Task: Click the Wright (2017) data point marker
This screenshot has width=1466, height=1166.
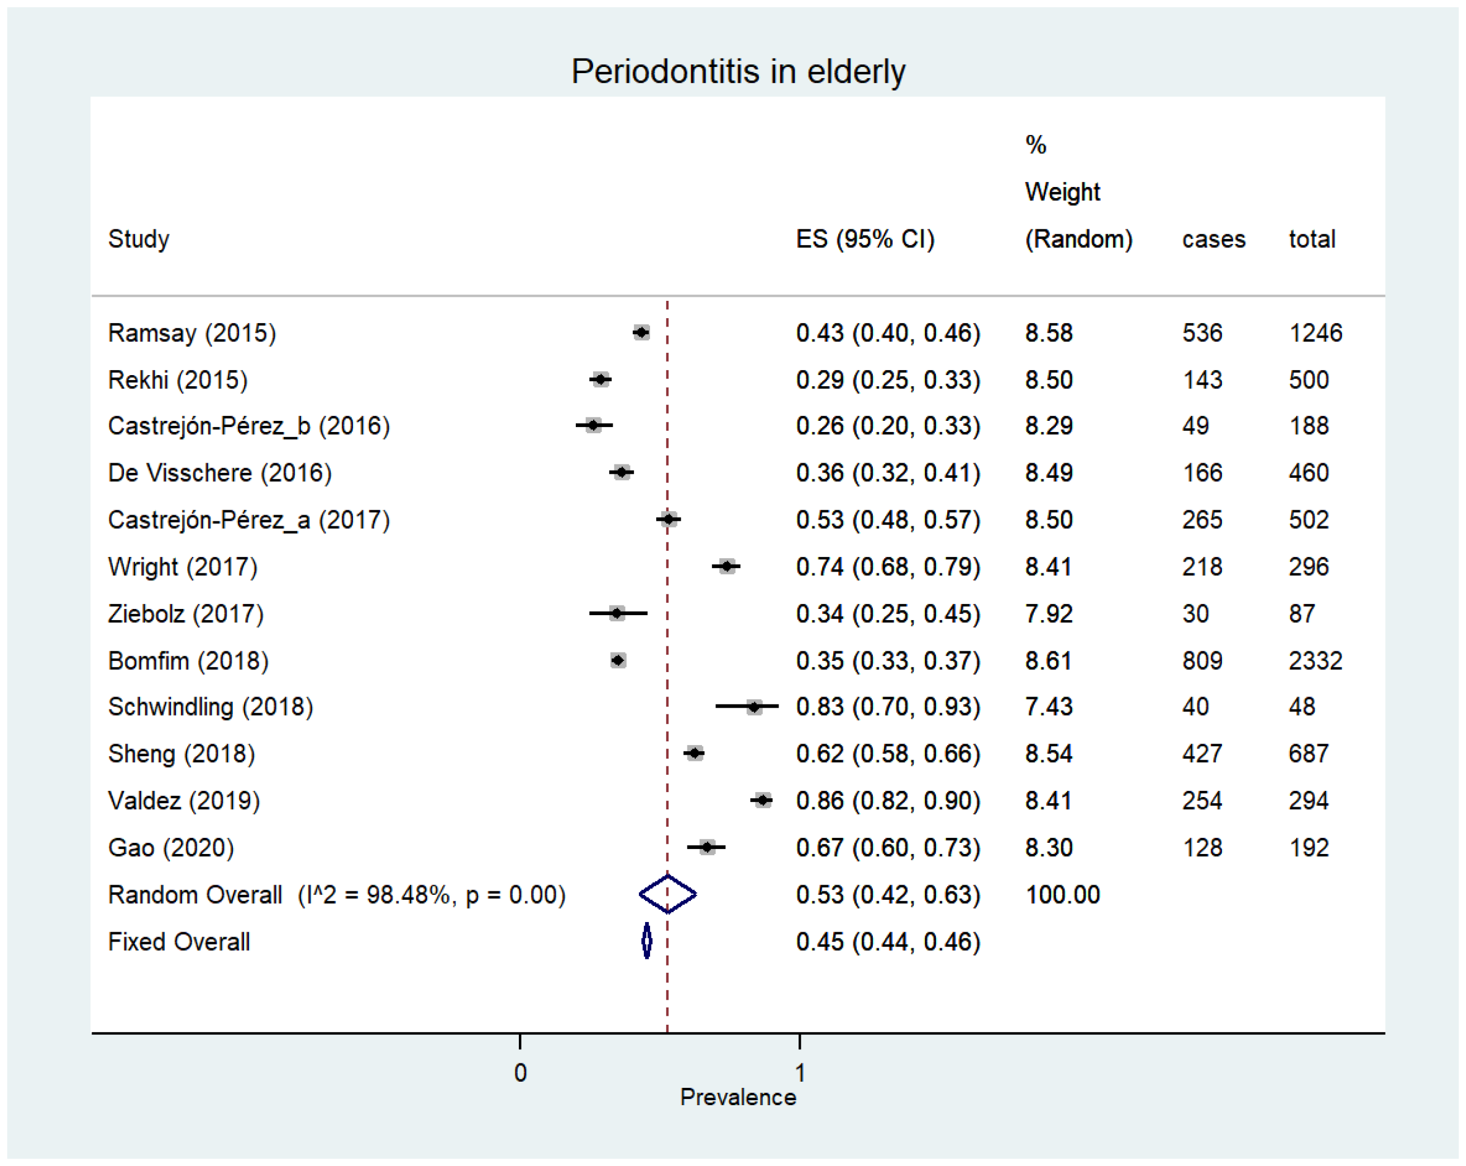Action: pos(727,566)
